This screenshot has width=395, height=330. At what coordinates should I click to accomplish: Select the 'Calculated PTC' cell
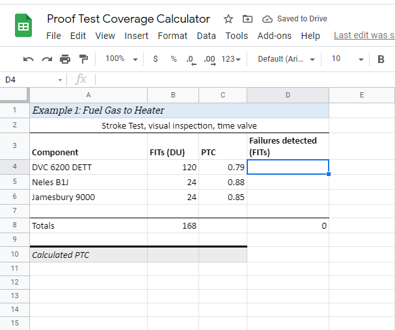coord(89,255)
